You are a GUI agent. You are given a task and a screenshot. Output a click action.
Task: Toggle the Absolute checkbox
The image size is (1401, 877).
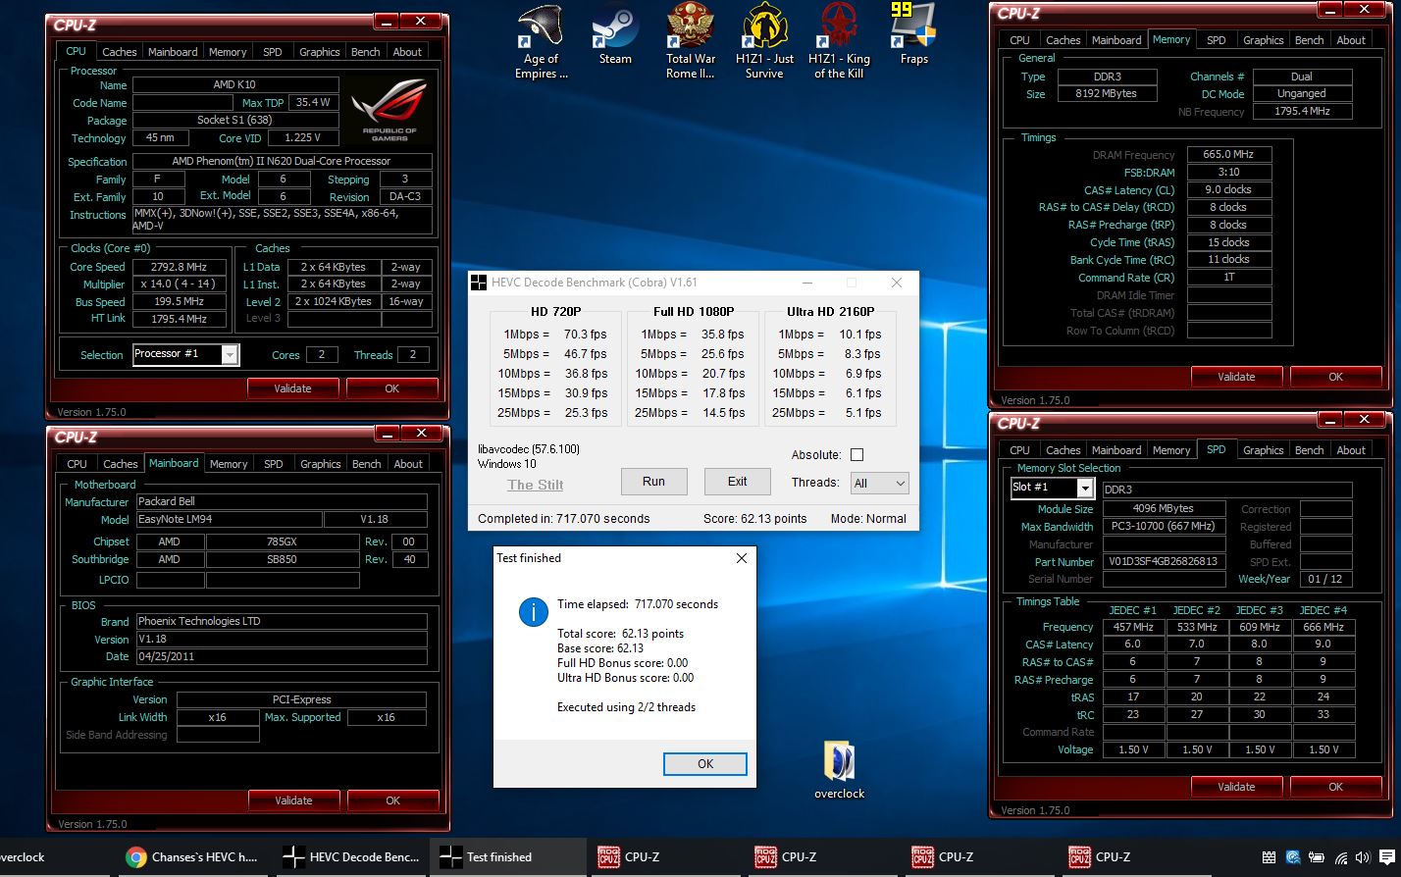856,454
